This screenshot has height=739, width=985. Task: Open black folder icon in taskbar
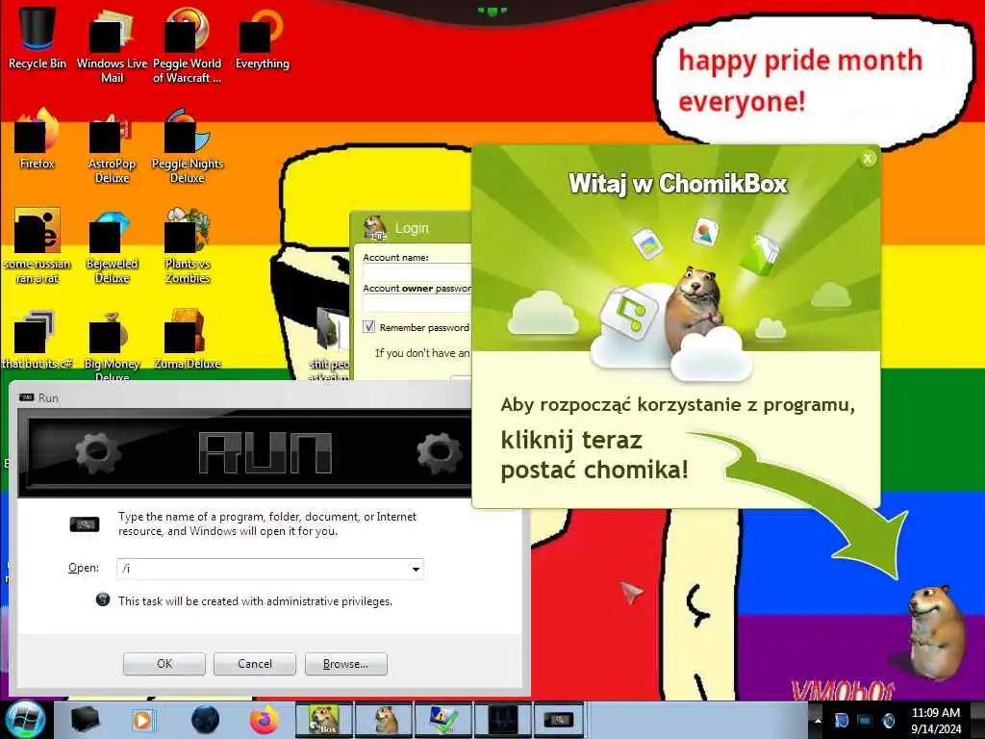pos(86,720)
